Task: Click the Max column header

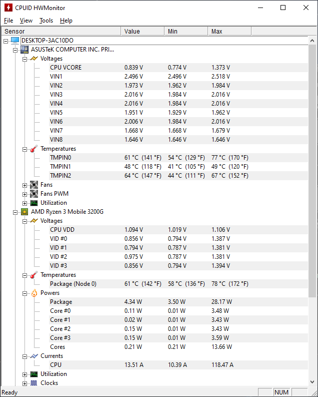Action: tap(229, 31)
